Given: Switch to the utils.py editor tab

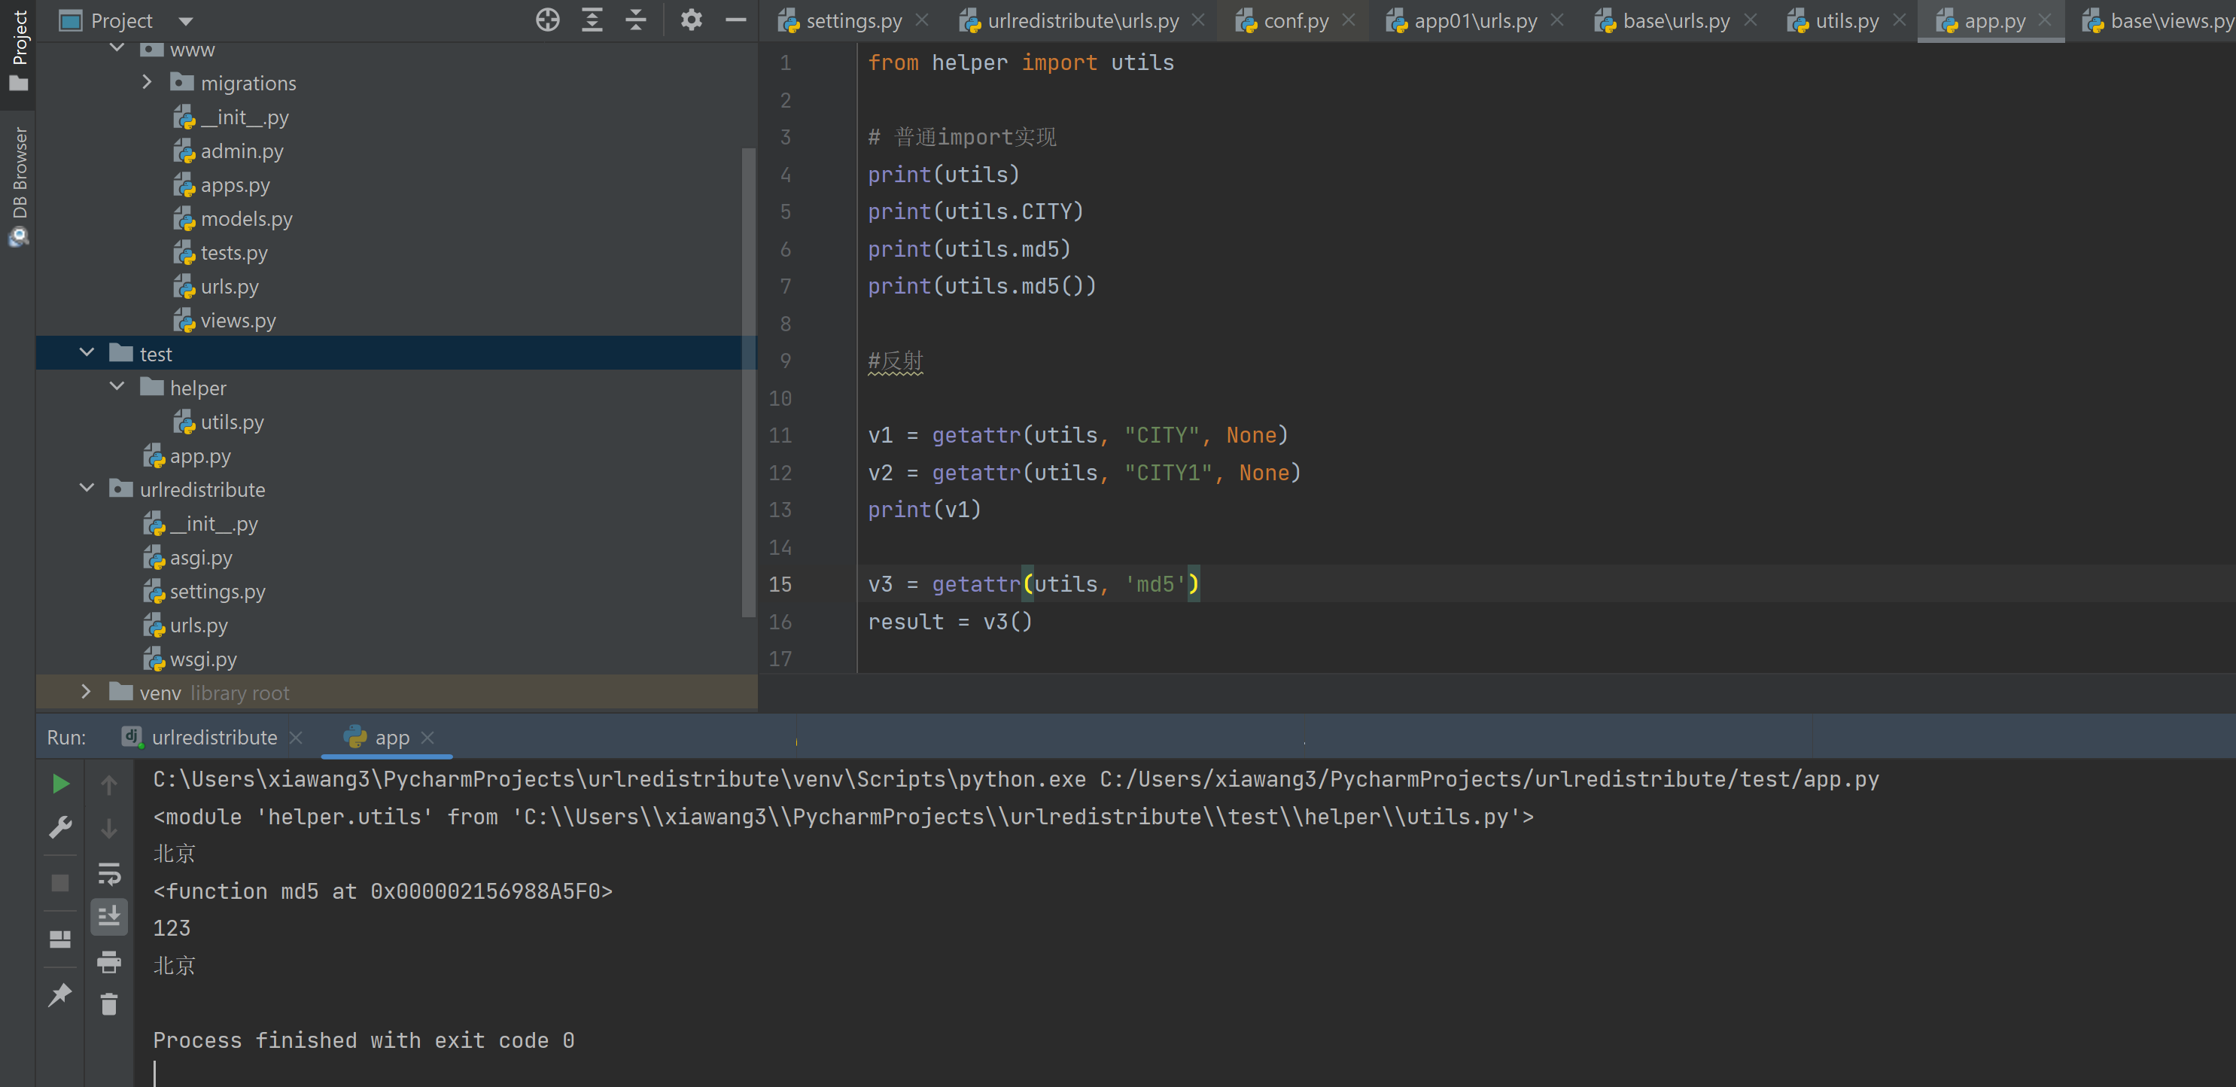Looking at the screenshot, I should (1845, 21).
